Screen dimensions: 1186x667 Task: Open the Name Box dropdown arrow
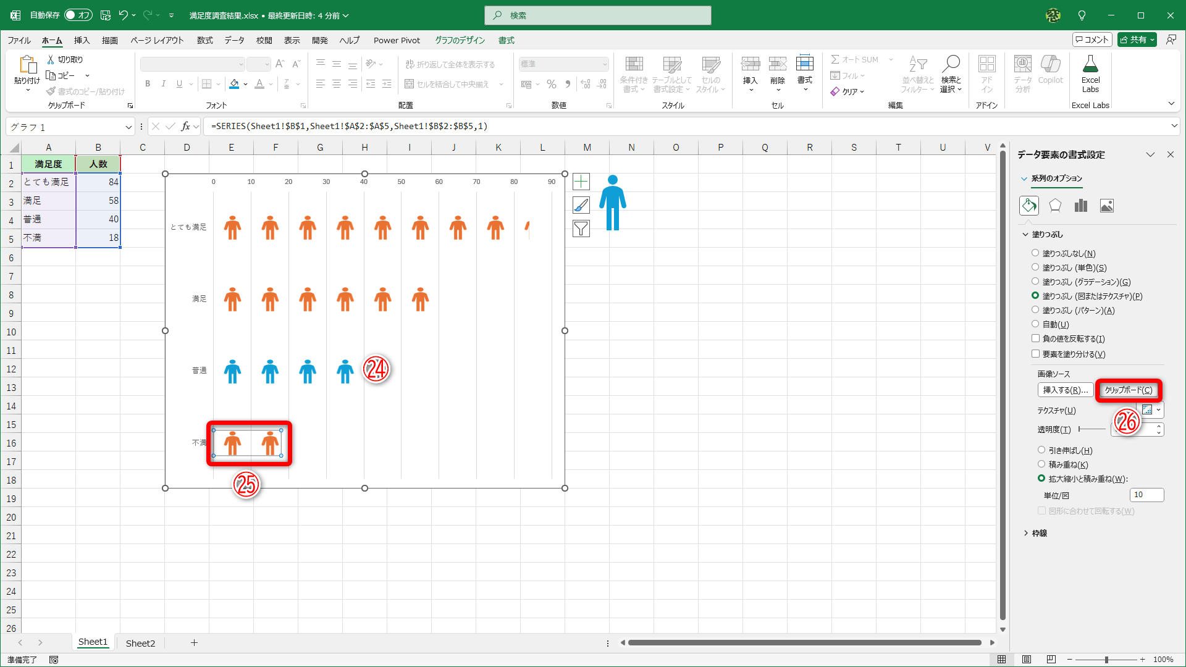128,127
